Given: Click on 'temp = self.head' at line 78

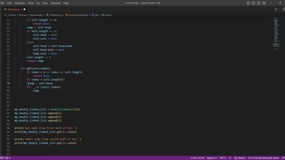Looking at the screenshot, I should 41,84.
